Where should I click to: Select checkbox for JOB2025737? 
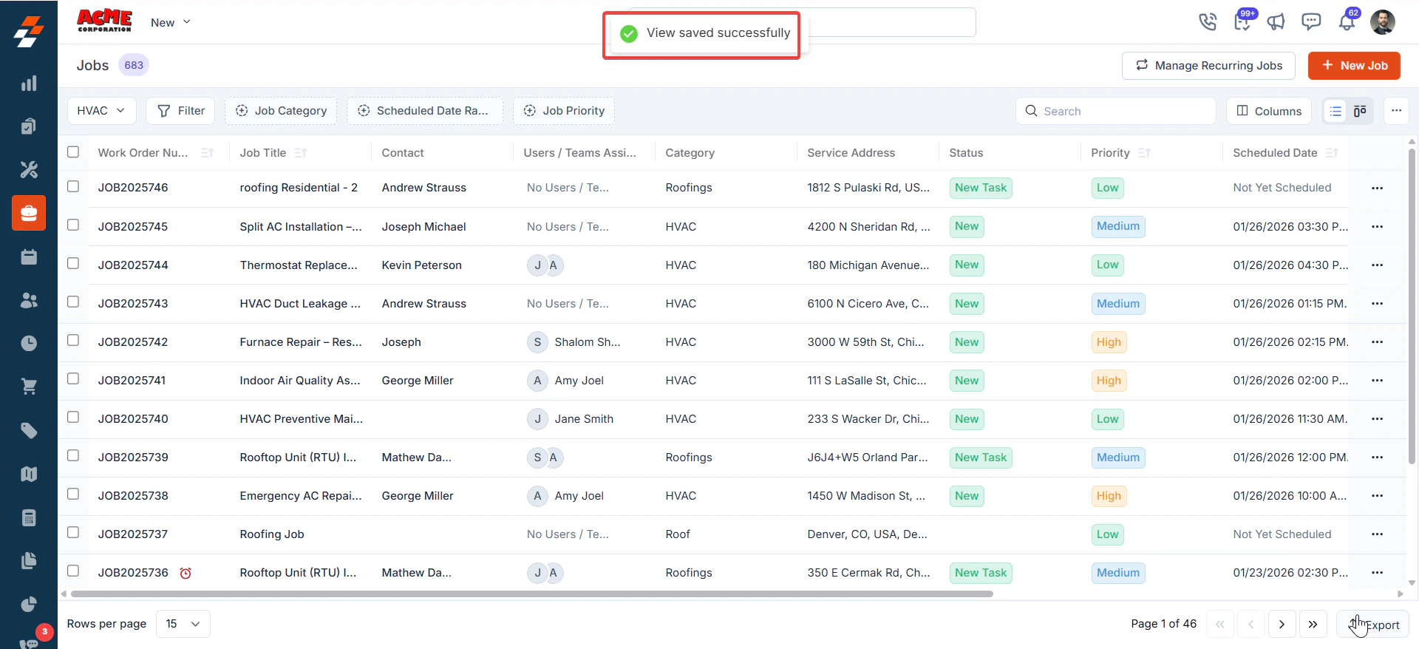(73, 532)
